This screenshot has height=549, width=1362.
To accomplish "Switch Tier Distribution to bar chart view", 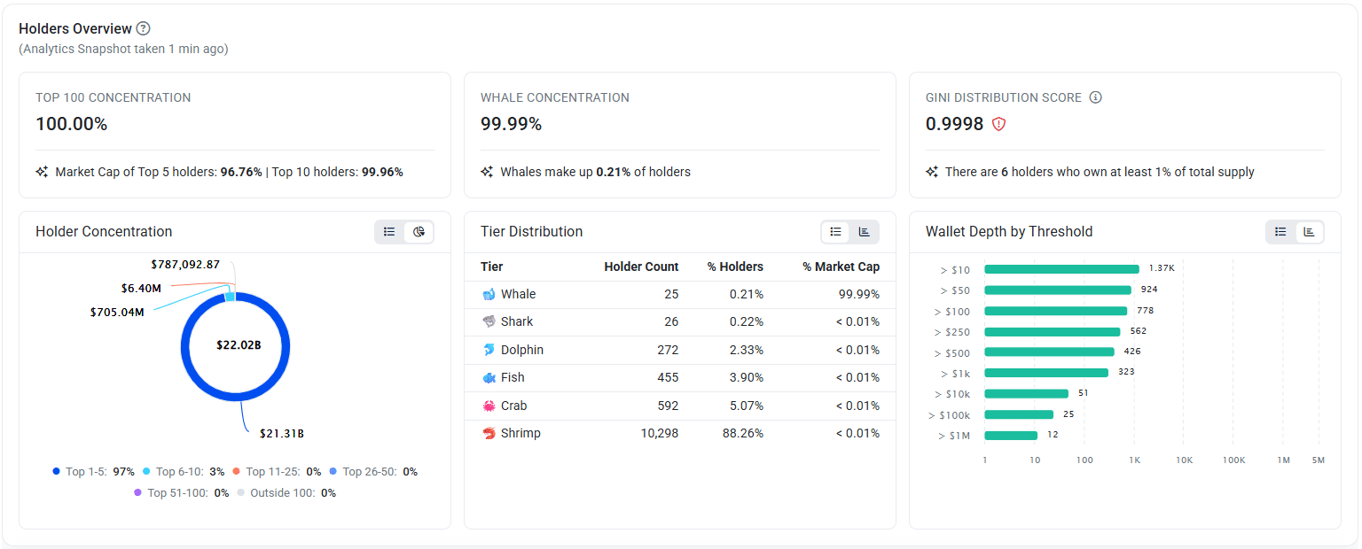I will (x=864, y=232).
